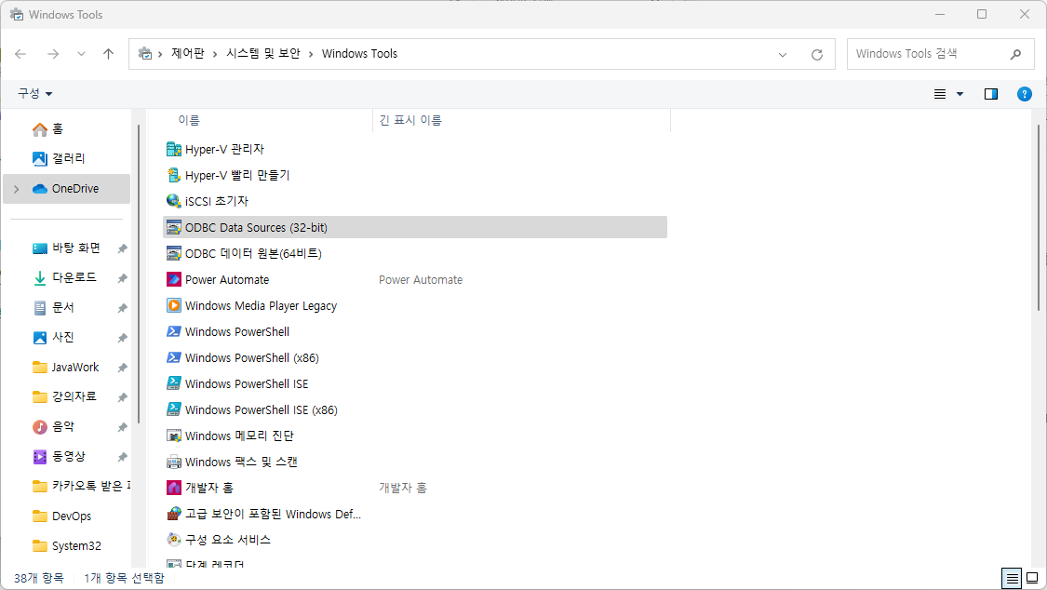Screen dimensions: 1047x590
Task: Select the Windows PowerShell icon
Action: tap(174, 331)
